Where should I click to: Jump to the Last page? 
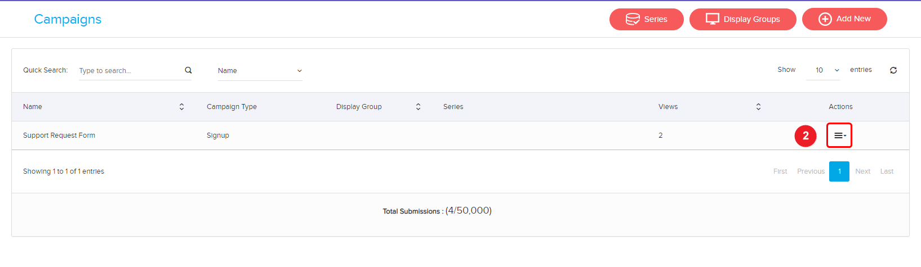coord(887,171)
